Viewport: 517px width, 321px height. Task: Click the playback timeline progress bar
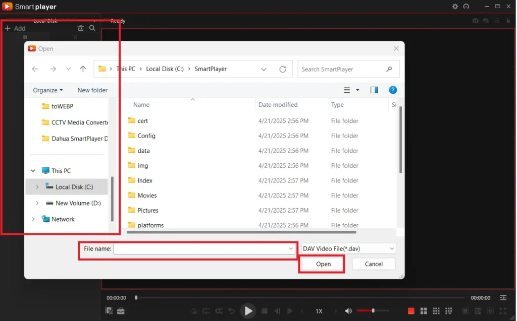coord(300,298)
